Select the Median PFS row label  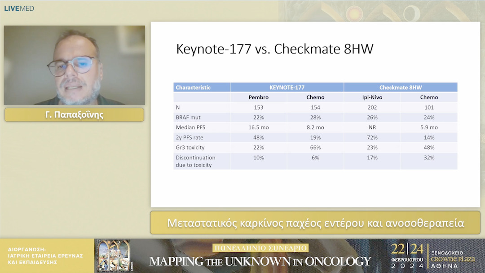click(x=192, y=128)
